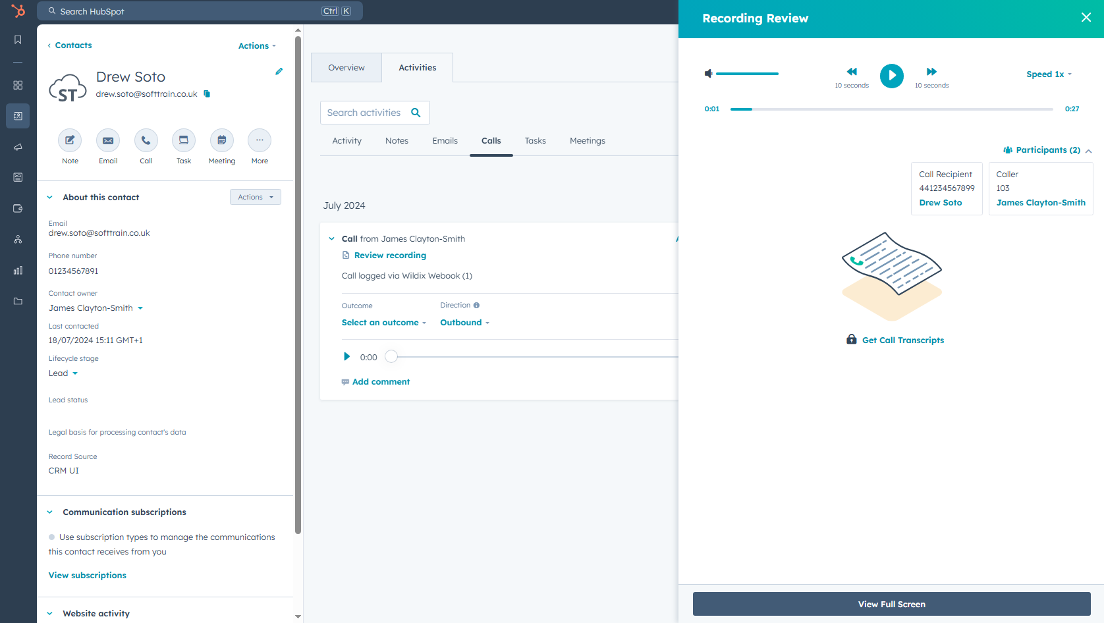Open the reporting bar chart icon in sidebar
The height and width of the screenshot is (623, 1104).
click(18, 270)
